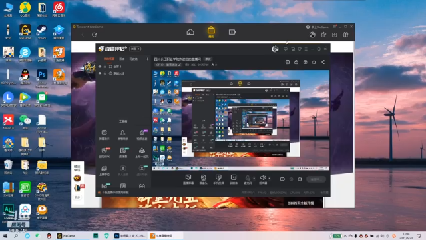Viewport: 426px width, 240px height.
Task: Open the Photoshop taskbar window
Action: [130, 236]
